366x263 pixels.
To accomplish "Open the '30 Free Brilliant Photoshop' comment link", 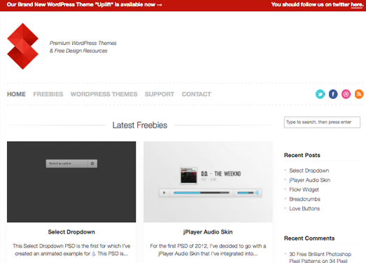I will pos(320,257).
